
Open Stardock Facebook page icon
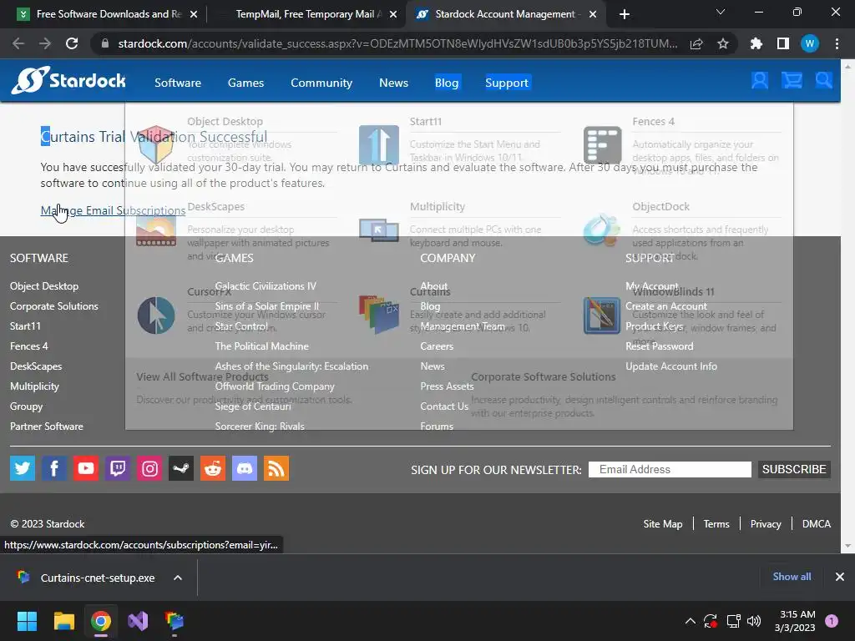coord(54,468)
